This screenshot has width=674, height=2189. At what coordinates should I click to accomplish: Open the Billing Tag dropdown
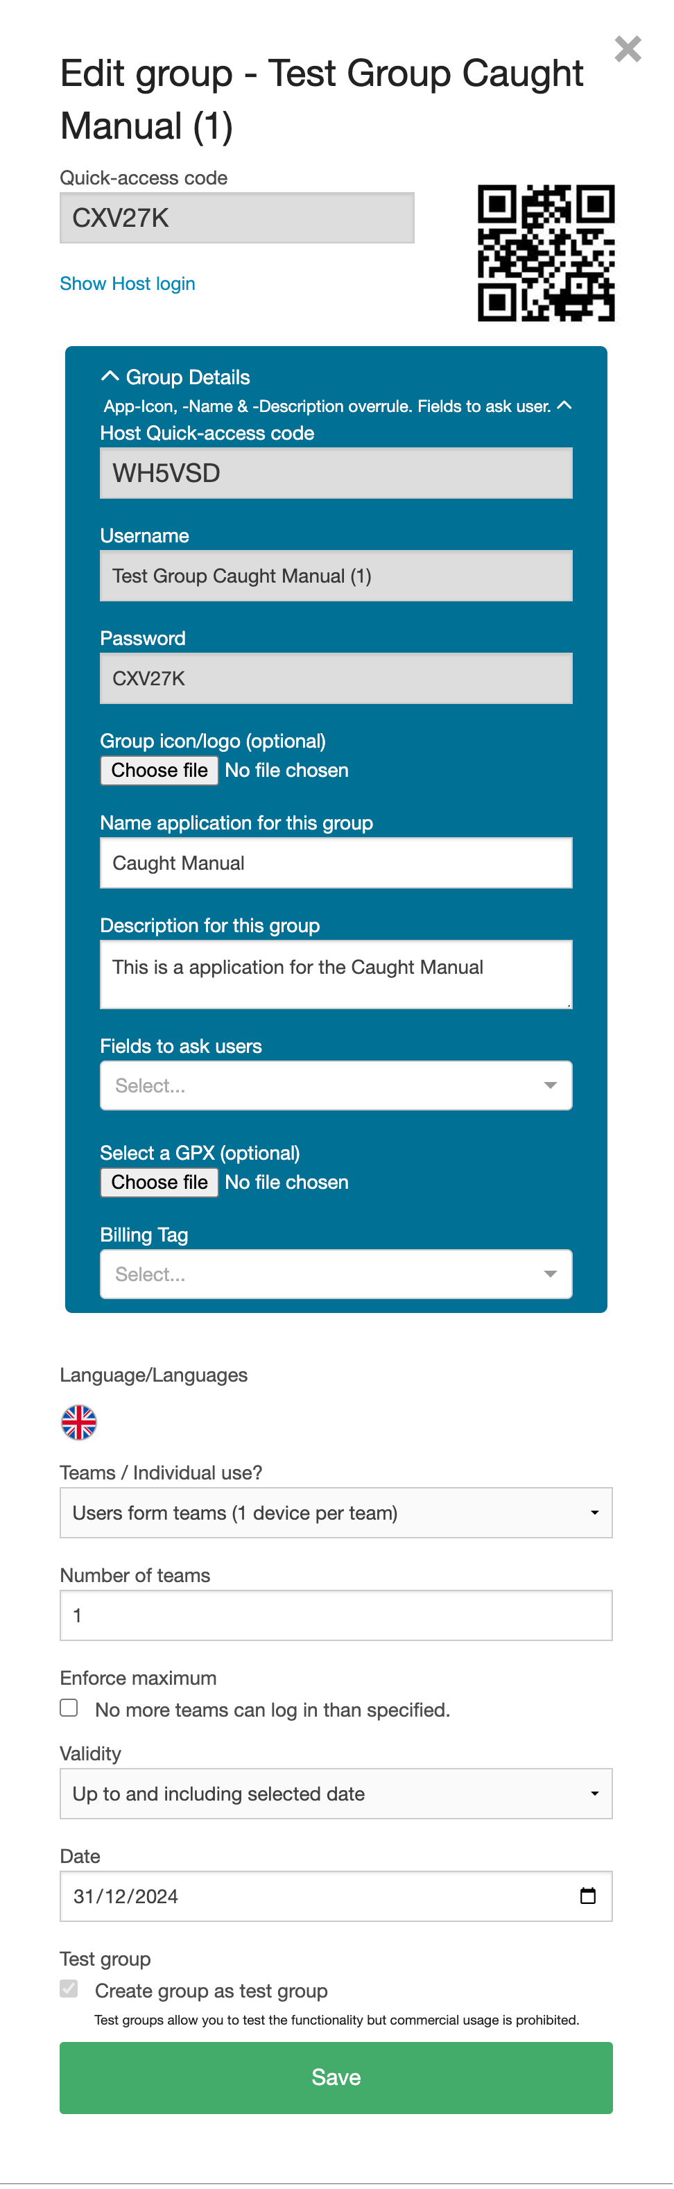coord(336,1274)
